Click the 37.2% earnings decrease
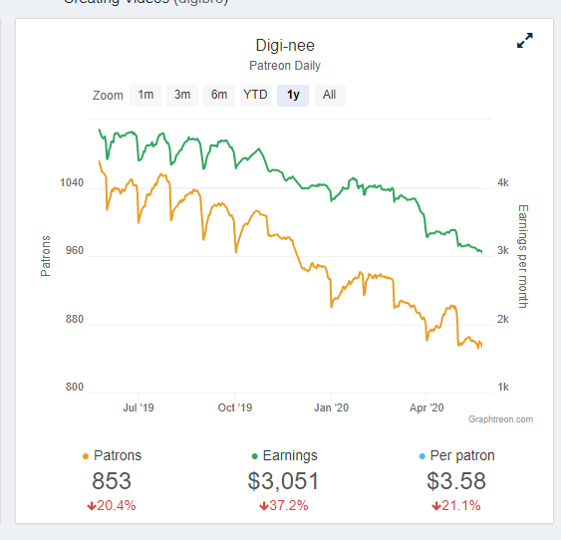The width and height of the screenshot is (561, 540). pyautogui.click(x=284, y=506)
